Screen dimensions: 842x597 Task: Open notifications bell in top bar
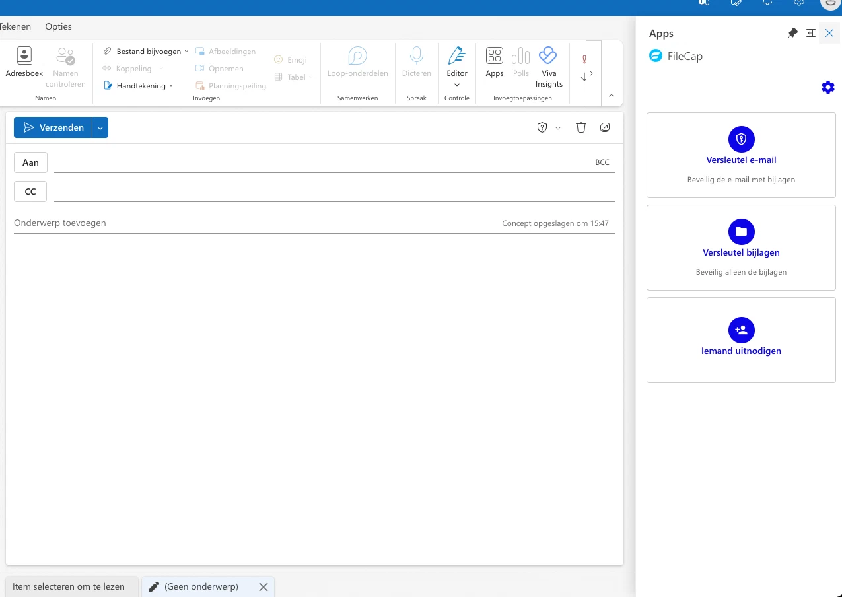point(767,3)
